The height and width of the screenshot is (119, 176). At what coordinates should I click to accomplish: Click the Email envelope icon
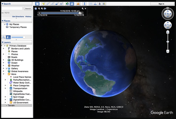click(91, 4)
